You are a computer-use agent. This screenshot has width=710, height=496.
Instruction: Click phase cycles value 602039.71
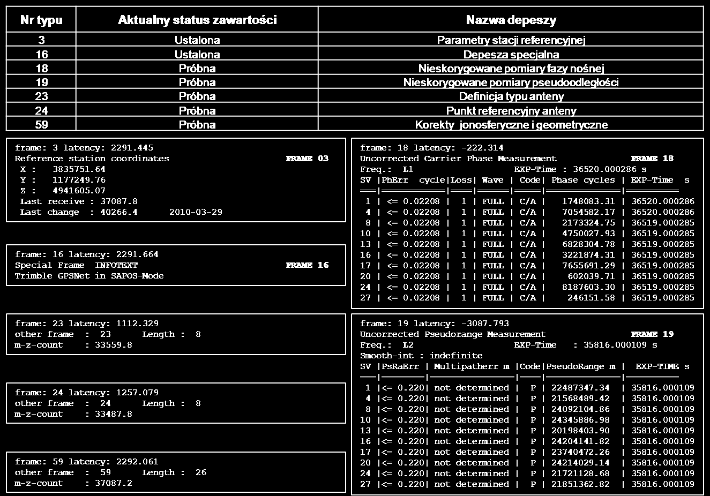(591, 276)
